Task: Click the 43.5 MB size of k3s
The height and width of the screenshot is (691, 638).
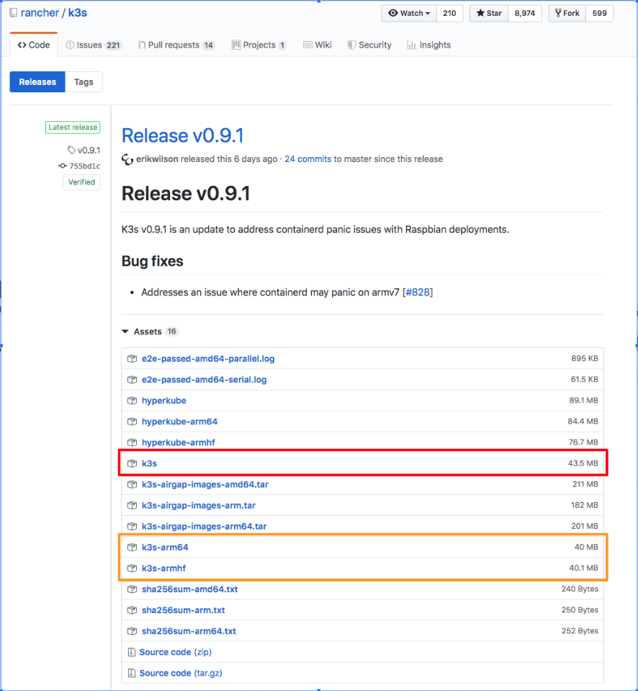Action: click(x=583, y=463)
